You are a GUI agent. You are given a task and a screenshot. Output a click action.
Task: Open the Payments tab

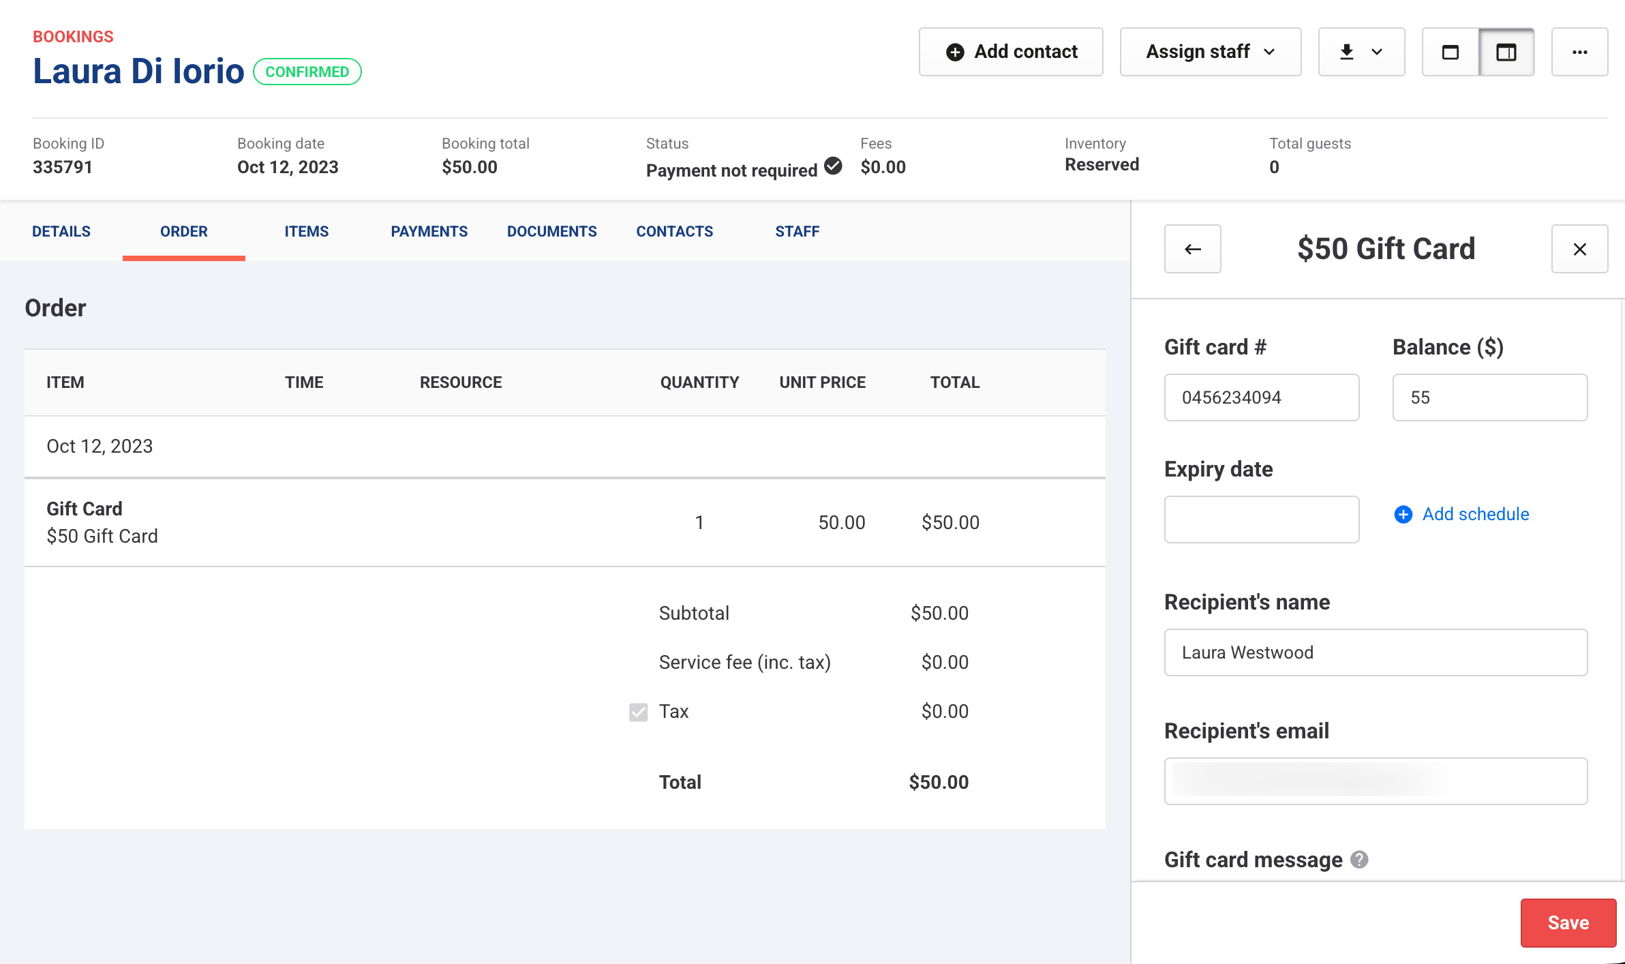[x=429, y=231]
